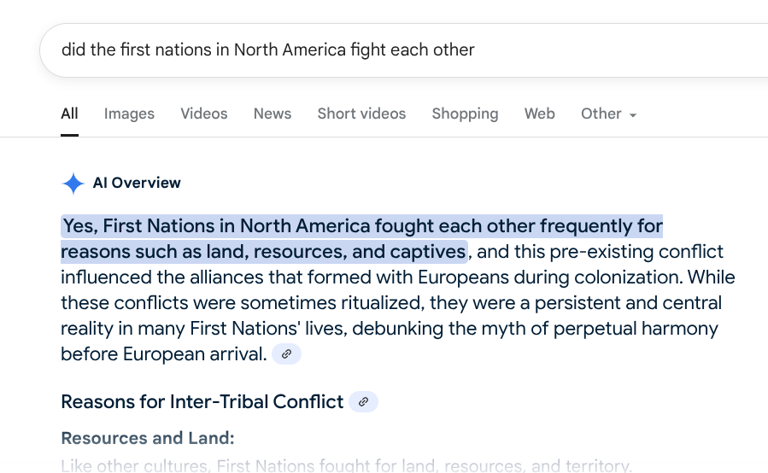
Task: Click the highlighted 'Yes, First Nations' sentence
Action: click(x=359, y=226)
